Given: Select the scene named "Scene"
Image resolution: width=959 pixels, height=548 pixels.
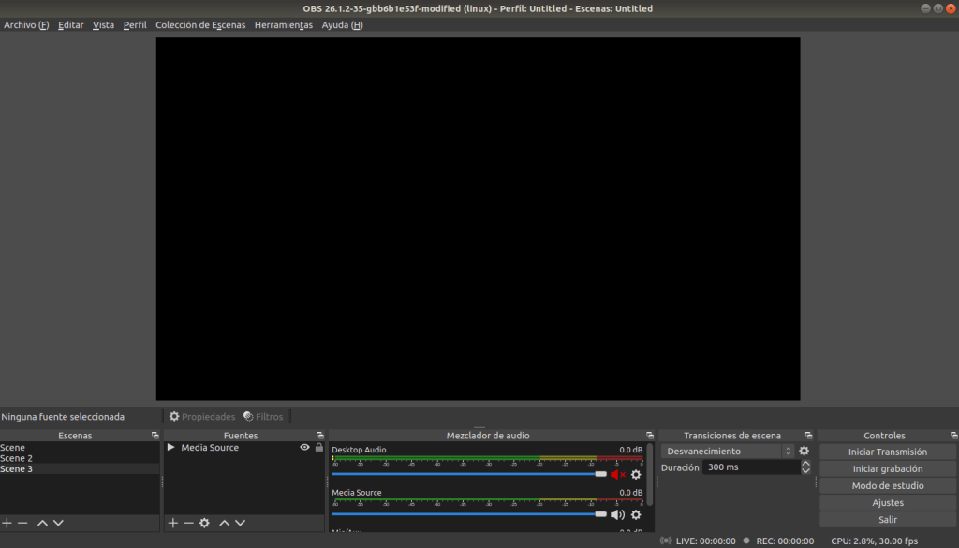Looking at the screenshot, I should pos(80,448).
